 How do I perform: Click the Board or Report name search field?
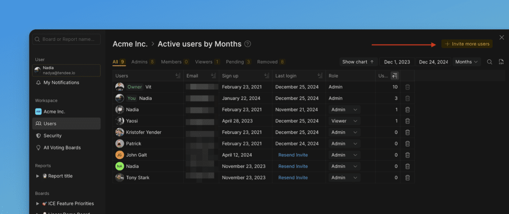[x=67, y=39]
